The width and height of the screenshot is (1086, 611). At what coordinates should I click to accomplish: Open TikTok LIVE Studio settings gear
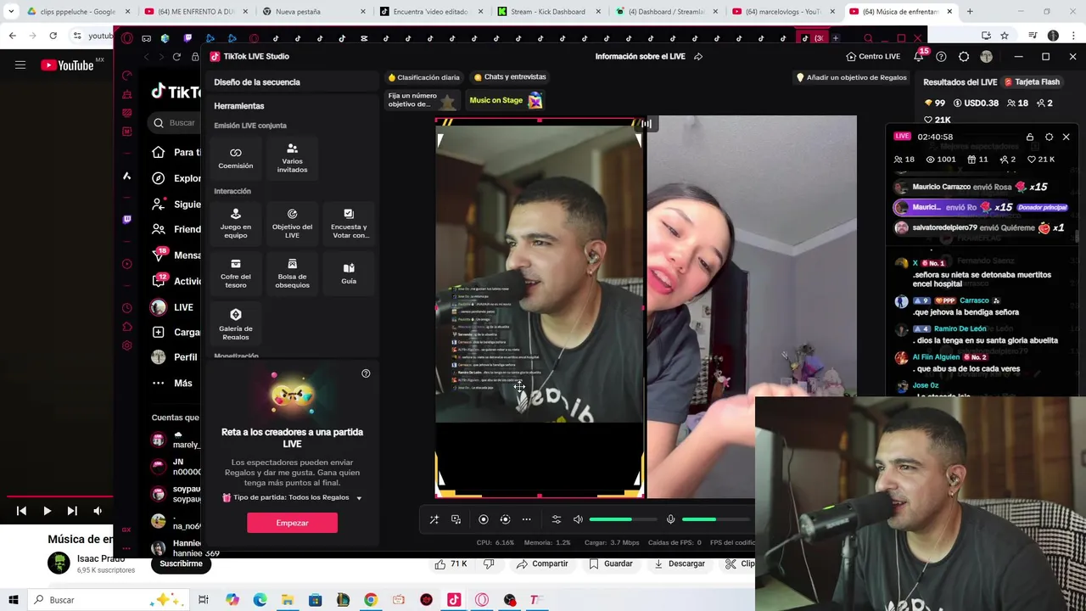(964, 57)
